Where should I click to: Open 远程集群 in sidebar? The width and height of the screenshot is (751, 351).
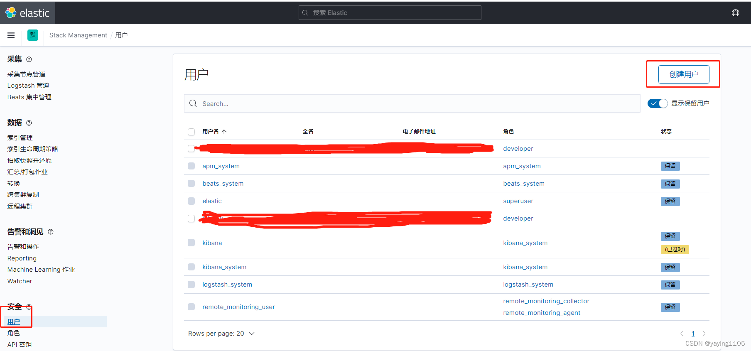coord(20,206)
